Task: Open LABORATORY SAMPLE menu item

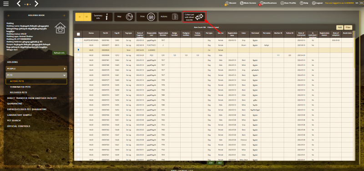Action: pos(20,115)
